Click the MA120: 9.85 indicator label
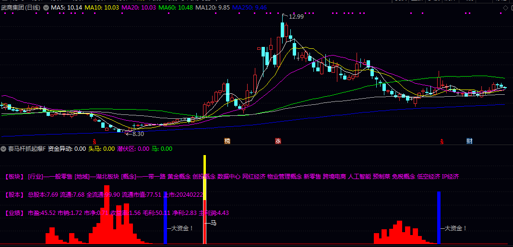Image resolution: width=513 pixels, height=247 pixels. tap(212, 8)
